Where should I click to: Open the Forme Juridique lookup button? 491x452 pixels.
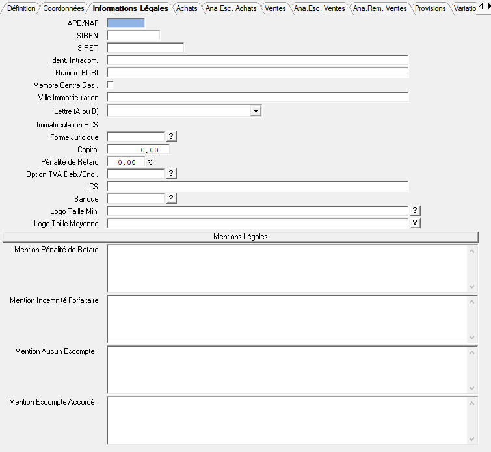(x=172, y=137)
